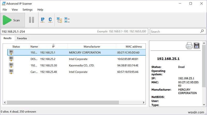Open the Settings menu
This screenshot has width=207, height=115.
(27, 10)
